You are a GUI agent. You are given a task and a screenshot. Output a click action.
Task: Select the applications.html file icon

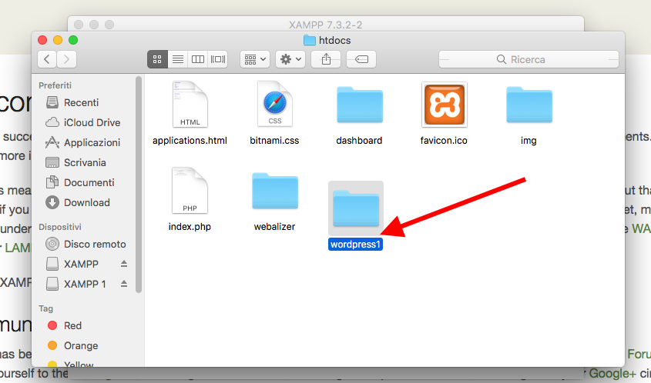[190, 105]
